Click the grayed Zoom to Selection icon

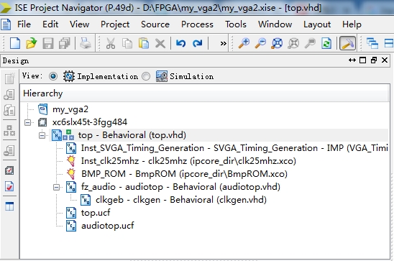tap(293, 43)
